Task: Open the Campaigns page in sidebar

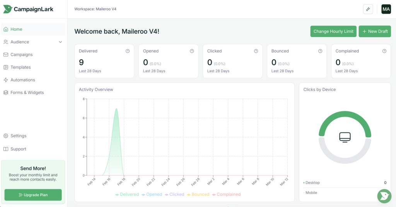Action: pos(21,55)
